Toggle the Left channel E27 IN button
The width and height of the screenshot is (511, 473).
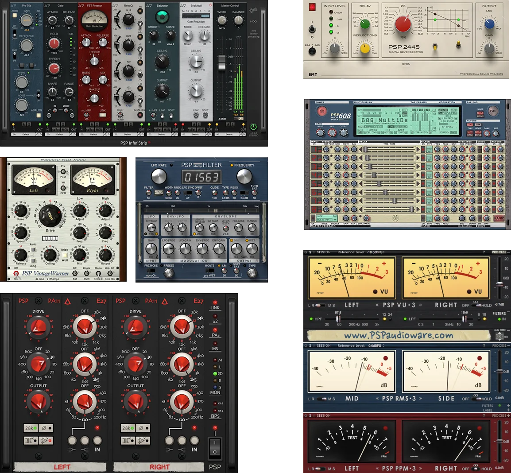point(97,441)
